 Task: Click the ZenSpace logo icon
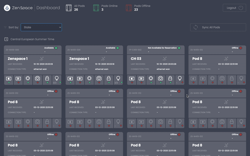coord(7,8)
